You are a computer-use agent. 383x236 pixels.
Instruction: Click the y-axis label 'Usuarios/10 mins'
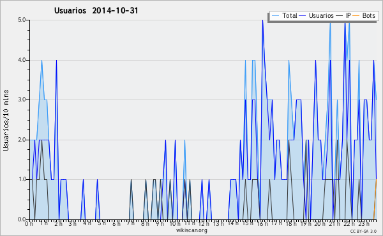click(x=6, y=120)
